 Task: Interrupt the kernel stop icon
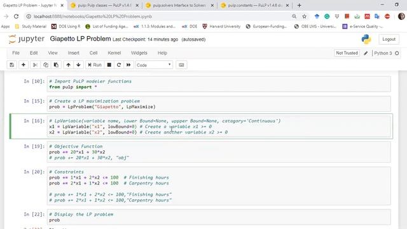(109, 65)
